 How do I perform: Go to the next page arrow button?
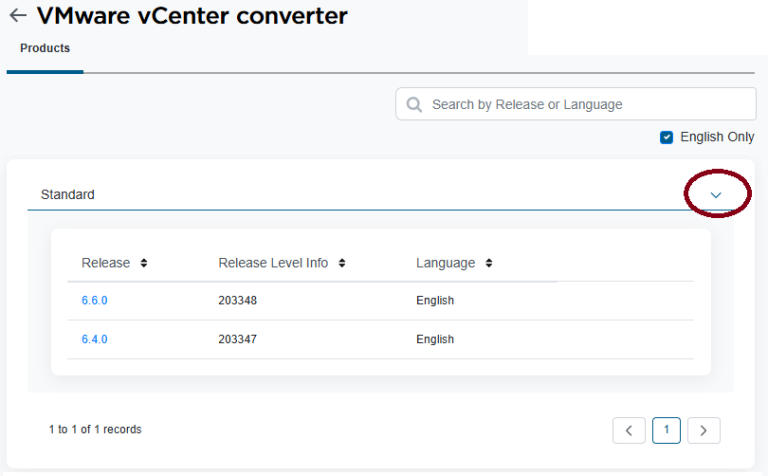click(x=704, y=430)
